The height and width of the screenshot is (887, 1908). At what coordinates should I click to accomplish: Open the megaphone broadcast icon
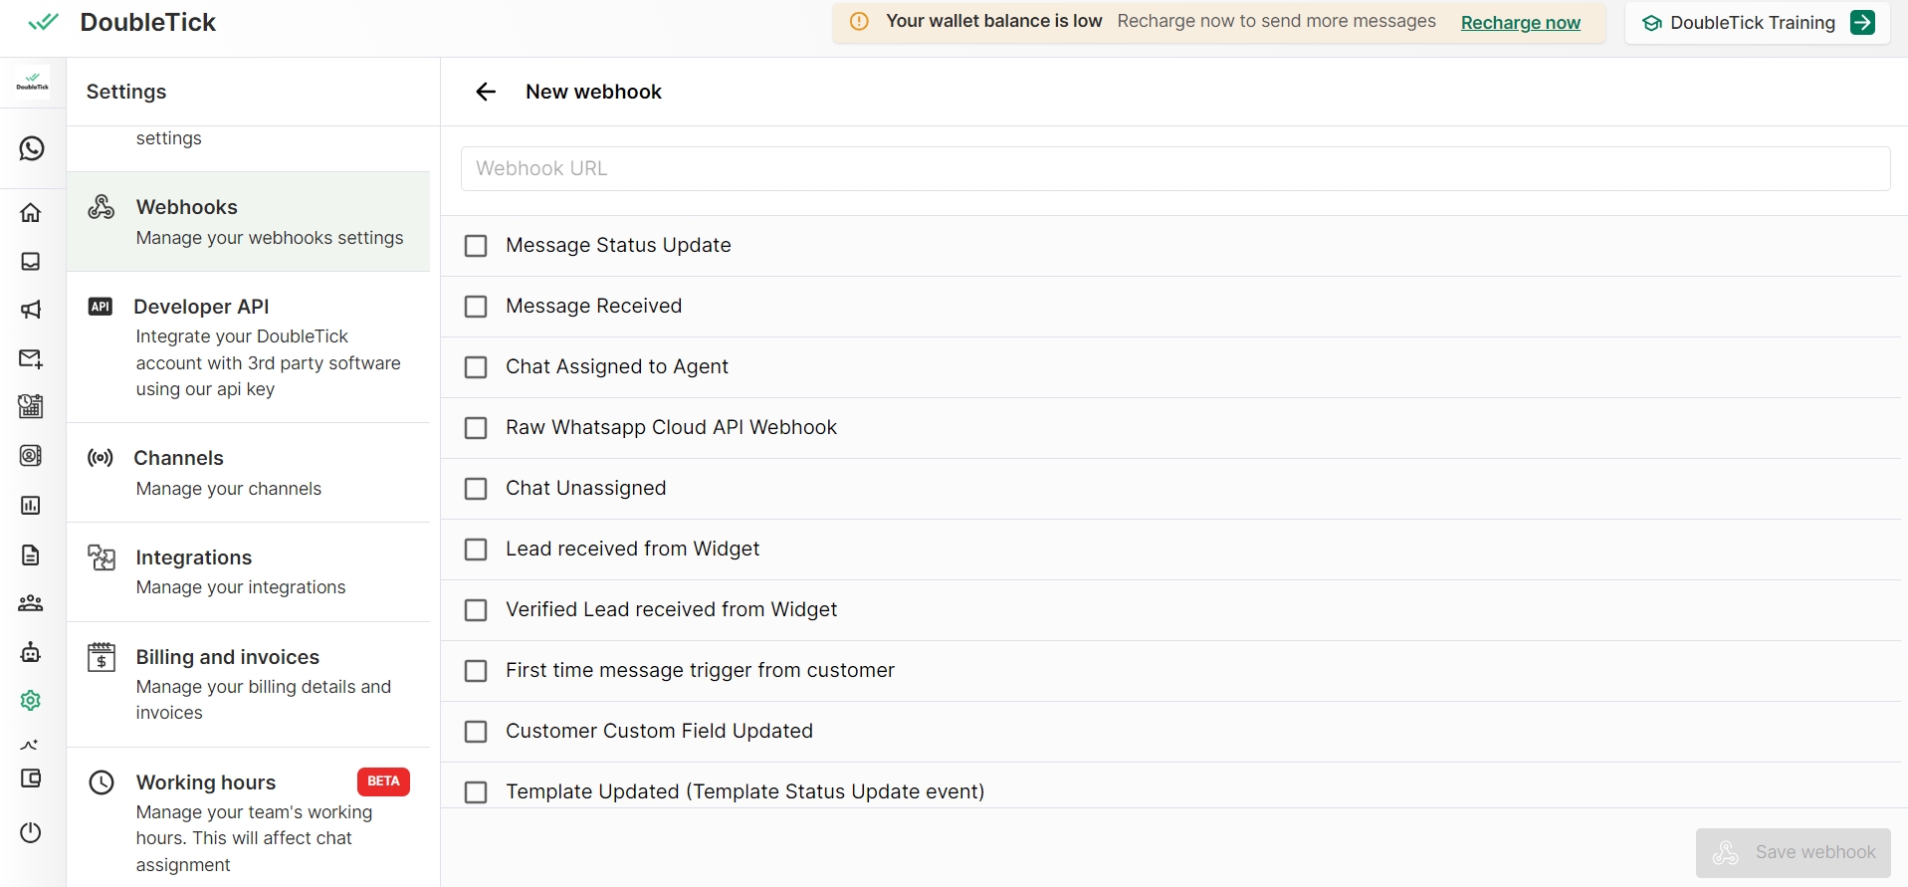point(31,310)
